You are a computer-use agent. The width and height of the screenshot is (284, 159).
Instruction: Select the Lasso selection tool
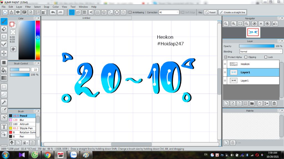[x=4, y=95]
